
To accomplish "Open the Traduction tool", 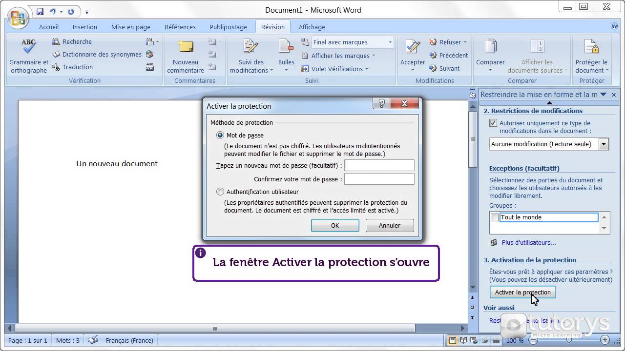I will [x=72, y=67].
